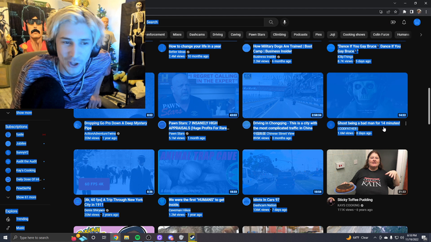The height and width of the screenshot is (242, 431).
Task: Click the KAYS COOKING channel avatar
Action: point(331,202)
